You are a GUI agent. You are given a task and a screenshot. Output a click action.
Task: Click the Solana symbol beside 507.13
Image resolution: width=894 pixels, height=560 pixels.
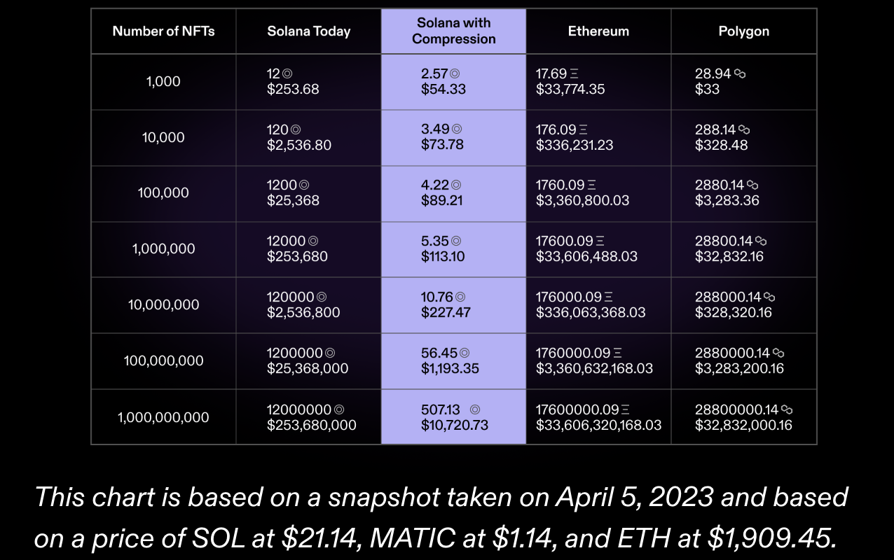(475, 409)
